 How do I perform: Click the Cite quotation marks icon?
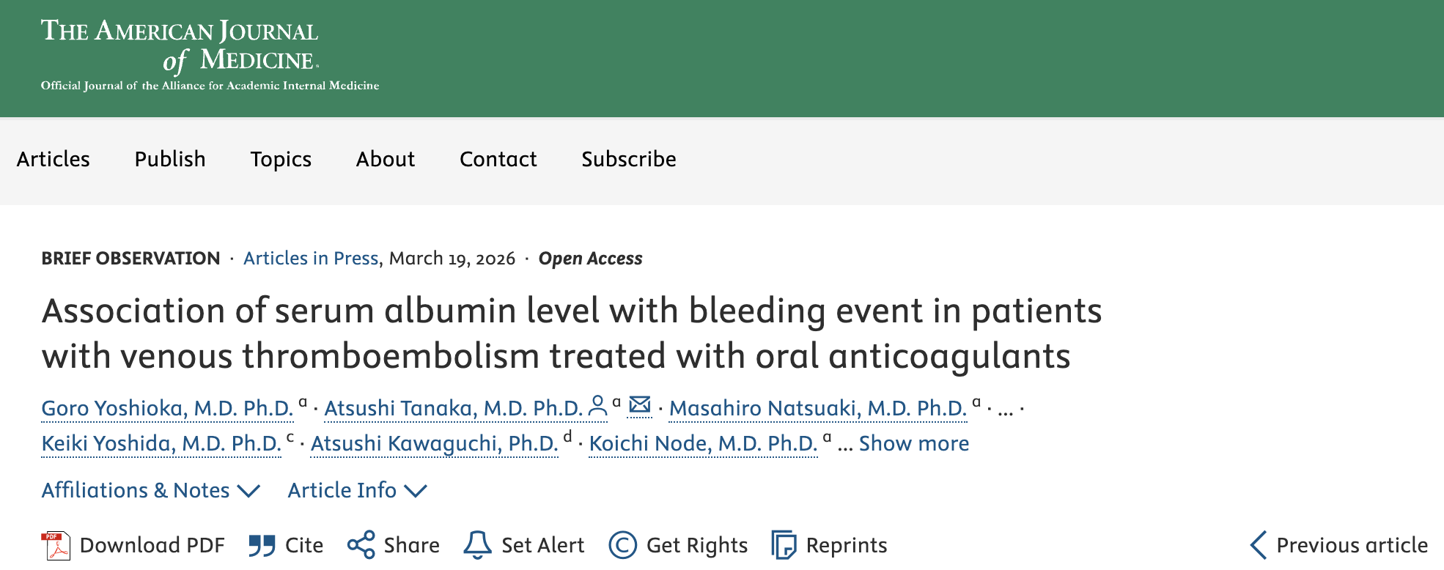pyautogui.click(x=261, y=545)
